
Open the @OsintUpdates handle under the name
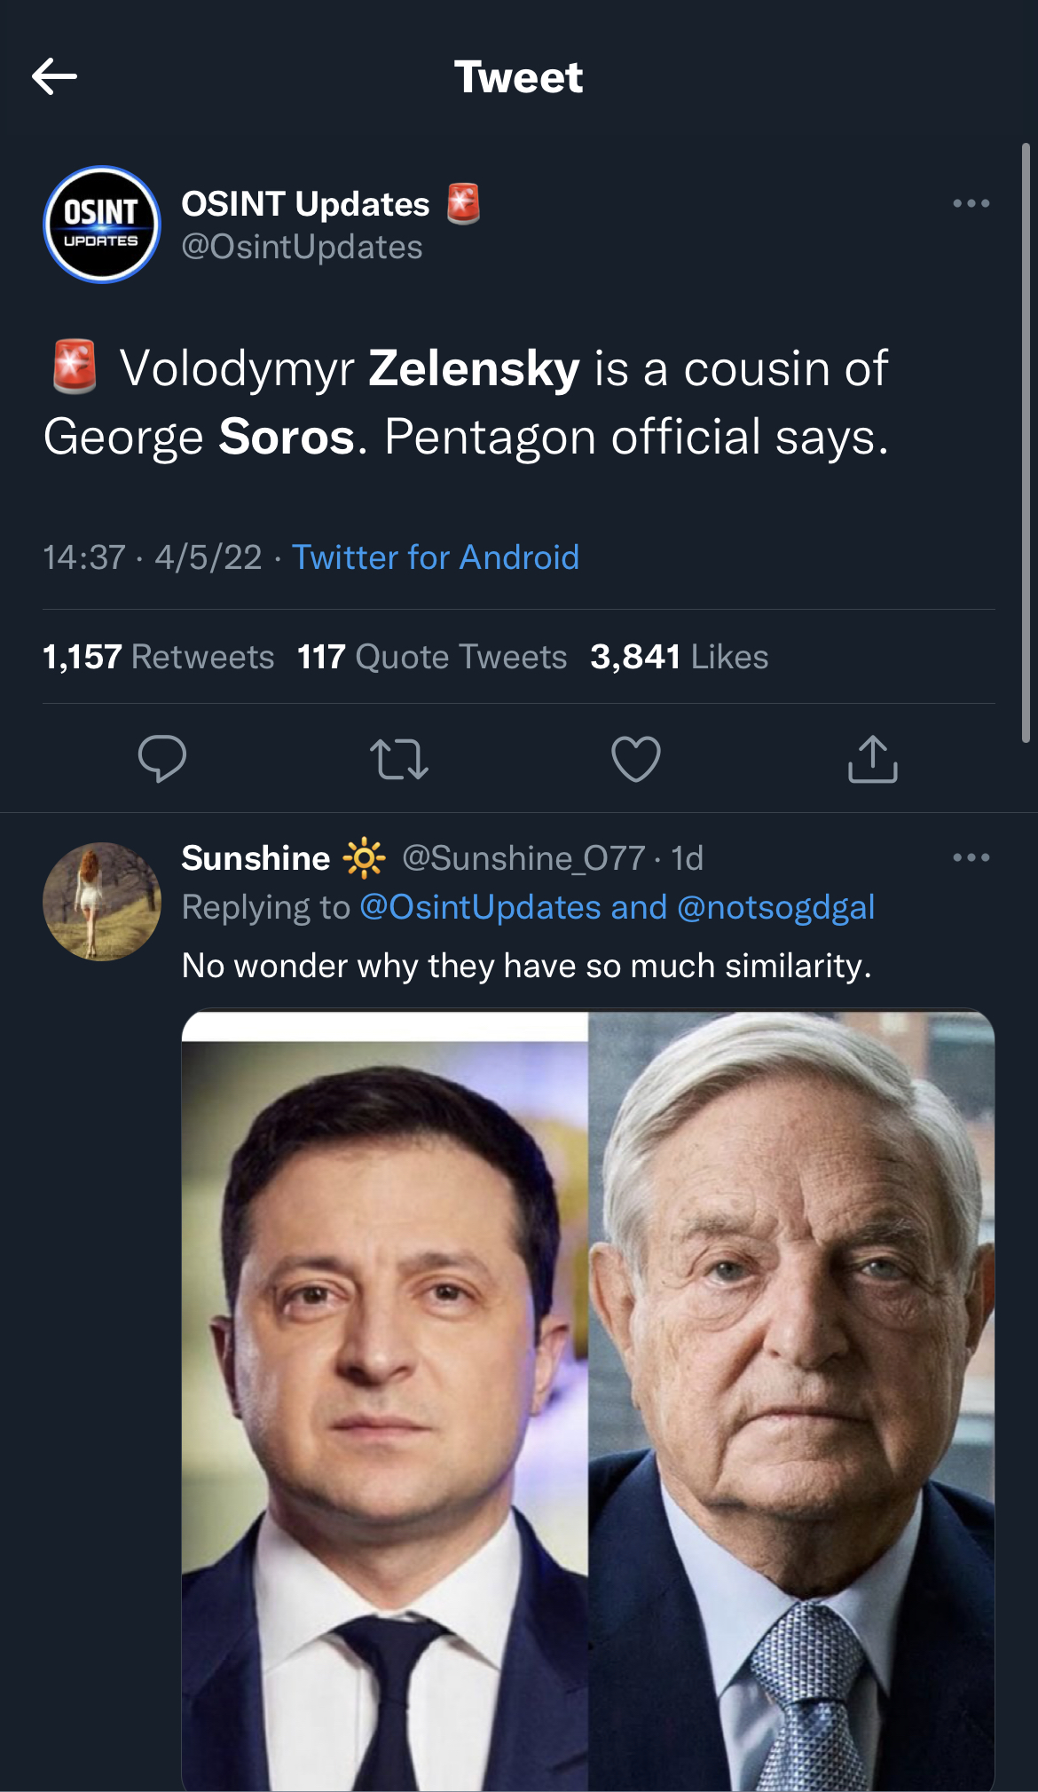click(x=302, y=247)
